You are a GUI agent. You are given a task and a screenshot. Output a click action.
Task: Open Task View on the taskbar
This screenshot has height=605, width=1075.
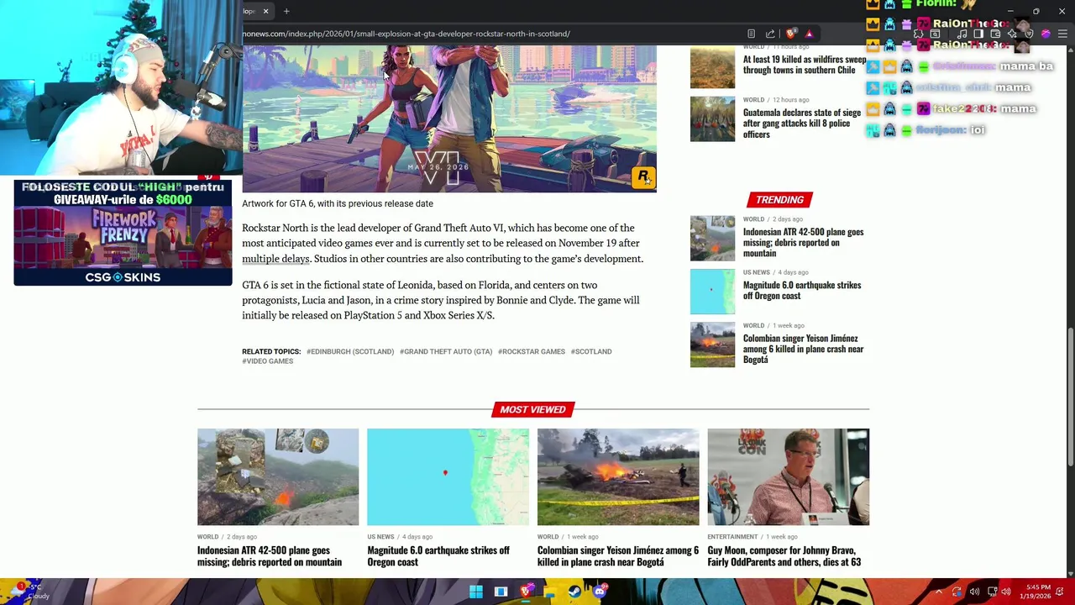click(501, 592)
